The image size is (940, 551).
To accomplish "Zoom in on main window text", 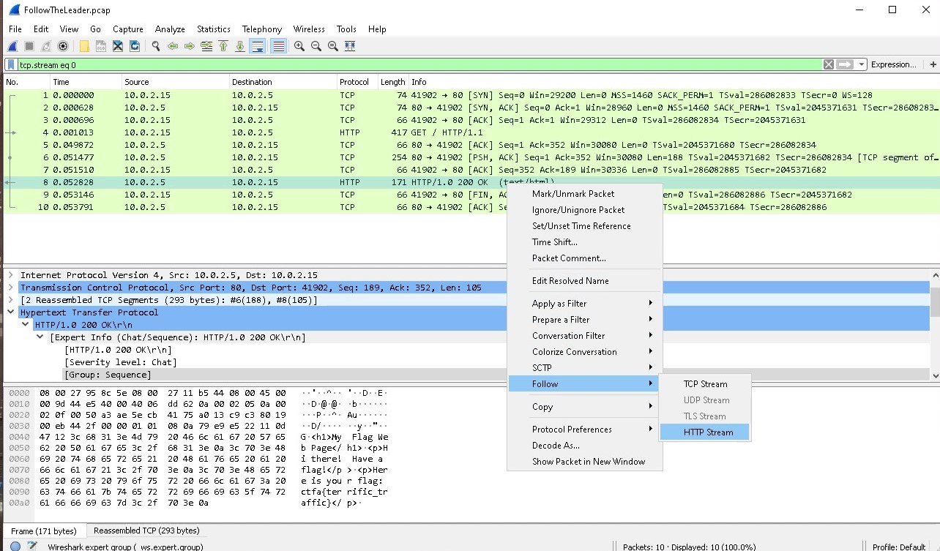I will point(299,46).
